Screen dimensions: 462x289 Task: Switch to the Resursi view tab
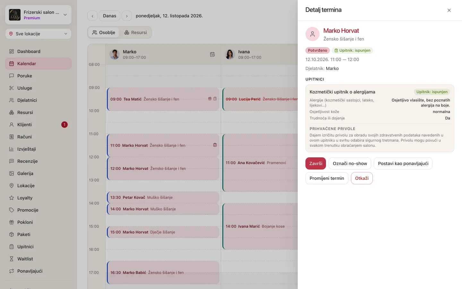click(135, 32)
